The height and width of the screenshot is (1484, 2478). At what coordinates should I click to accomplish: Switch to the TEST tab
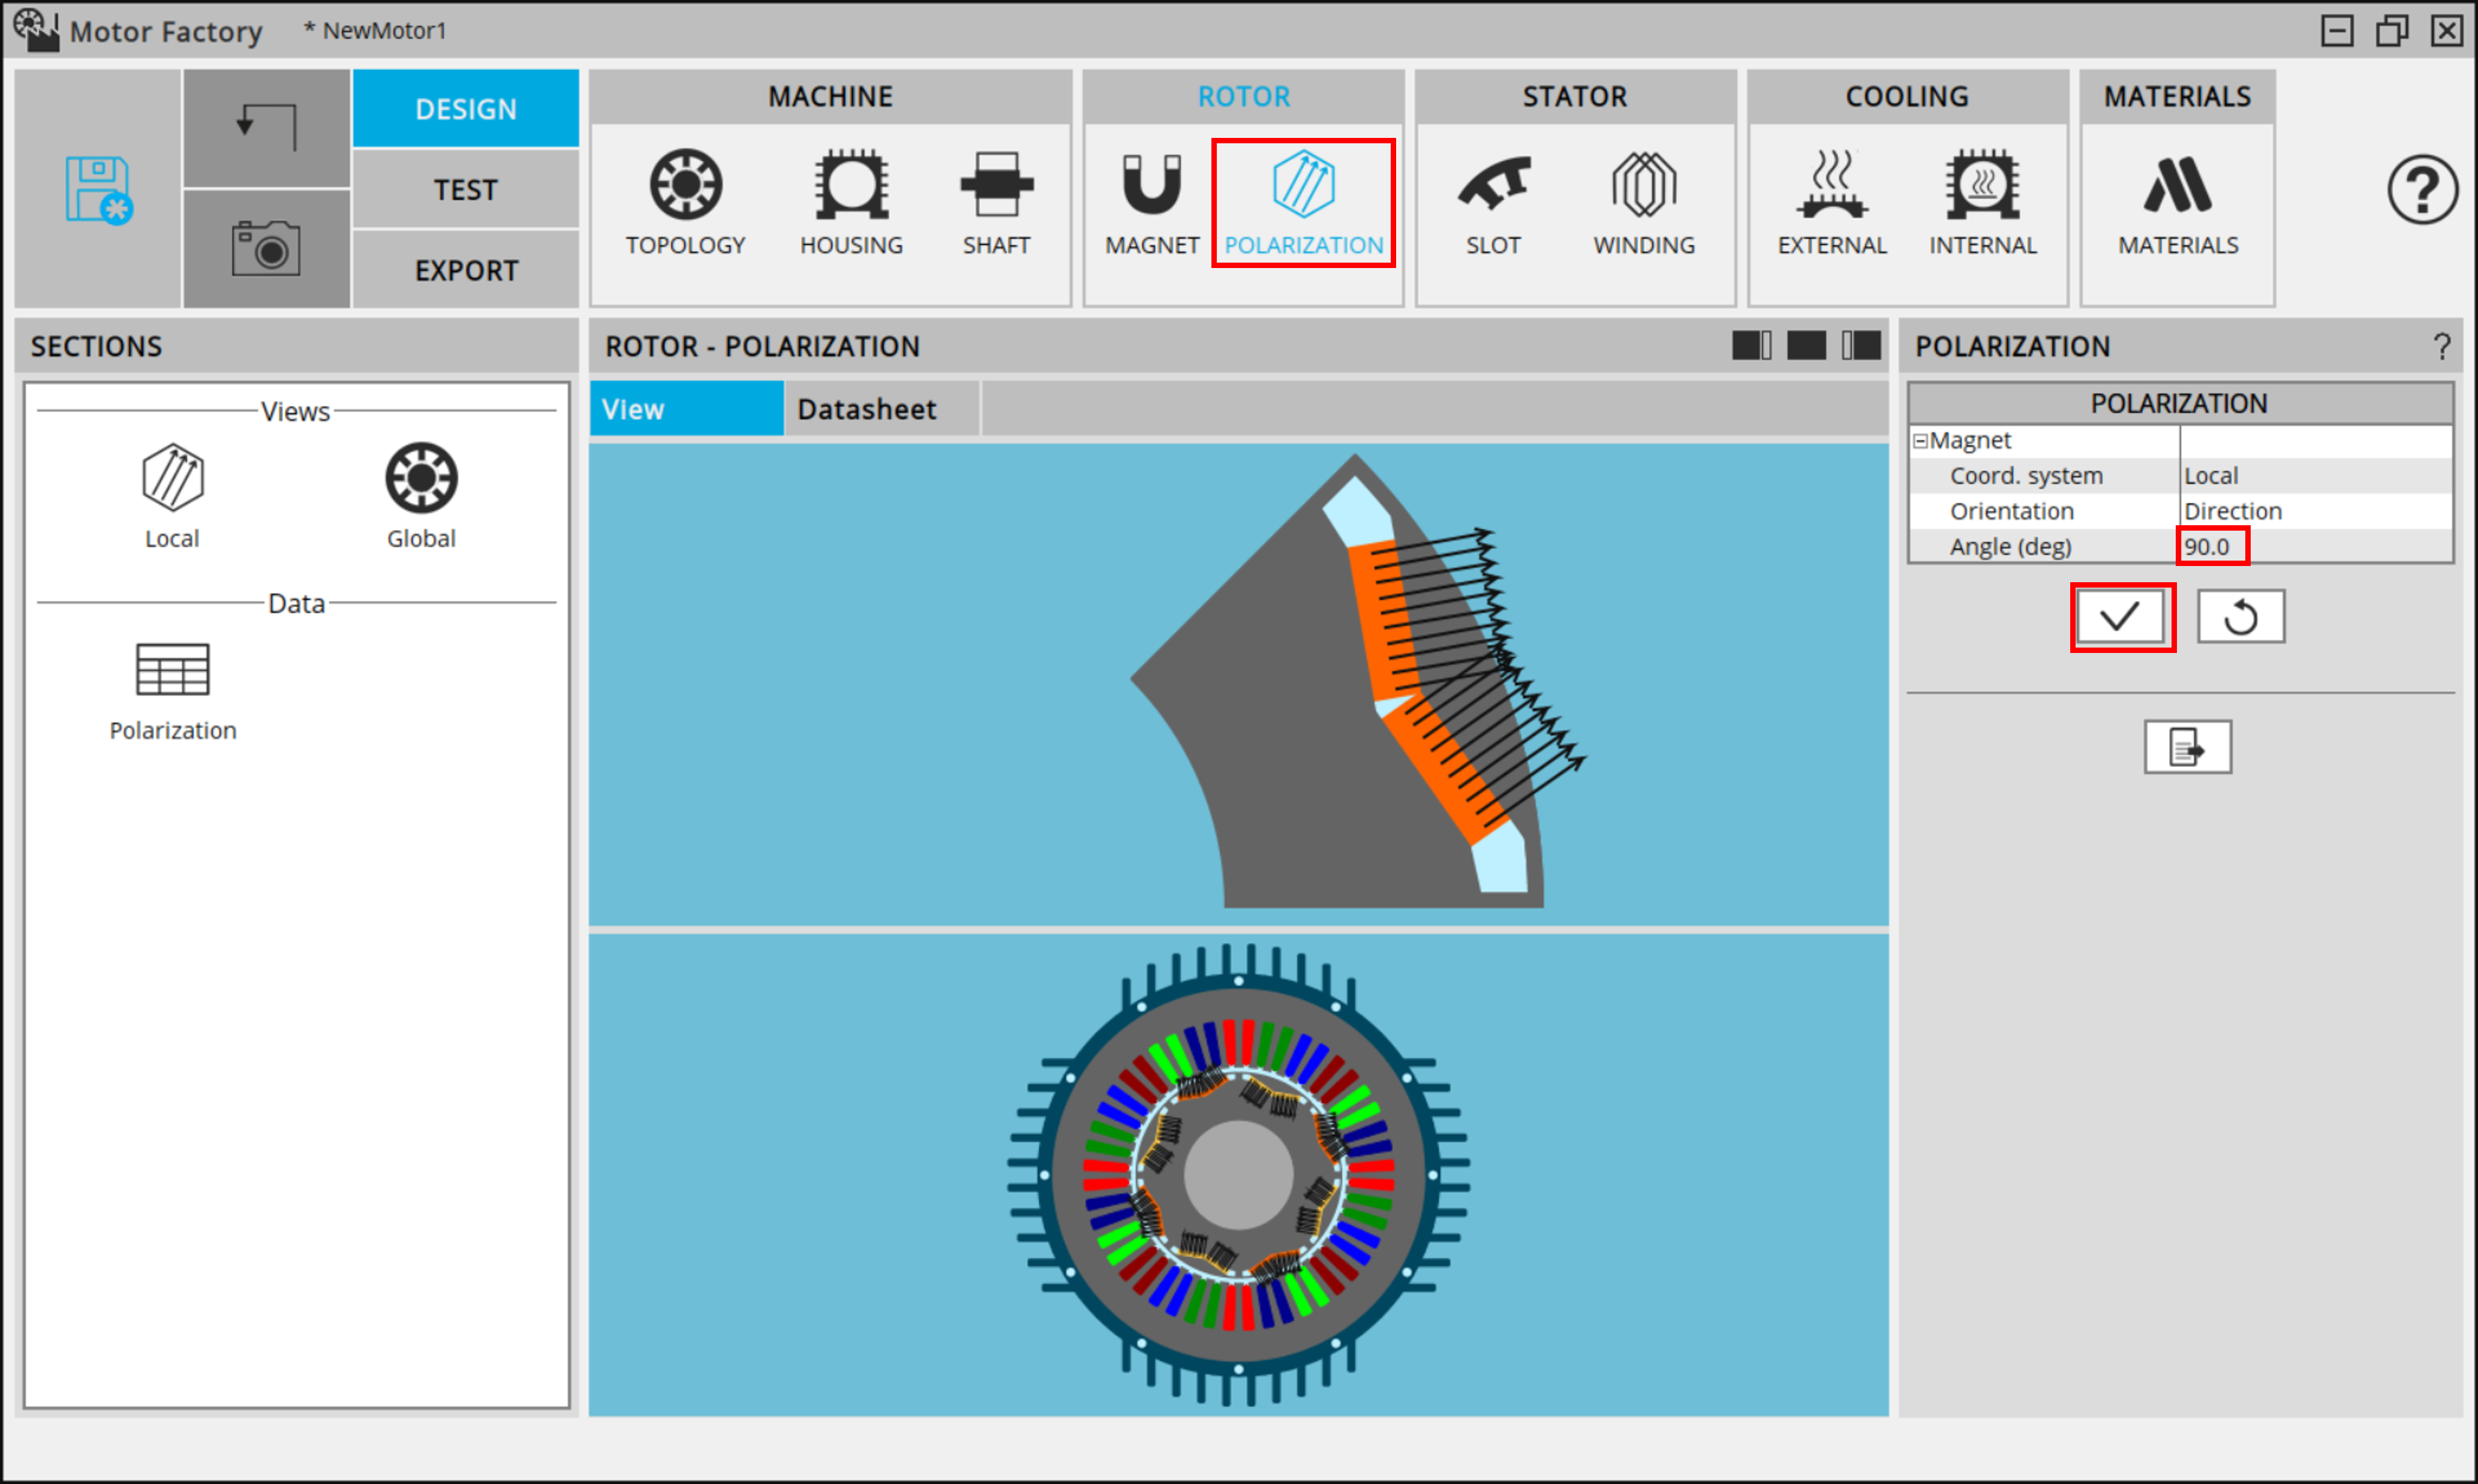[466, 189]
